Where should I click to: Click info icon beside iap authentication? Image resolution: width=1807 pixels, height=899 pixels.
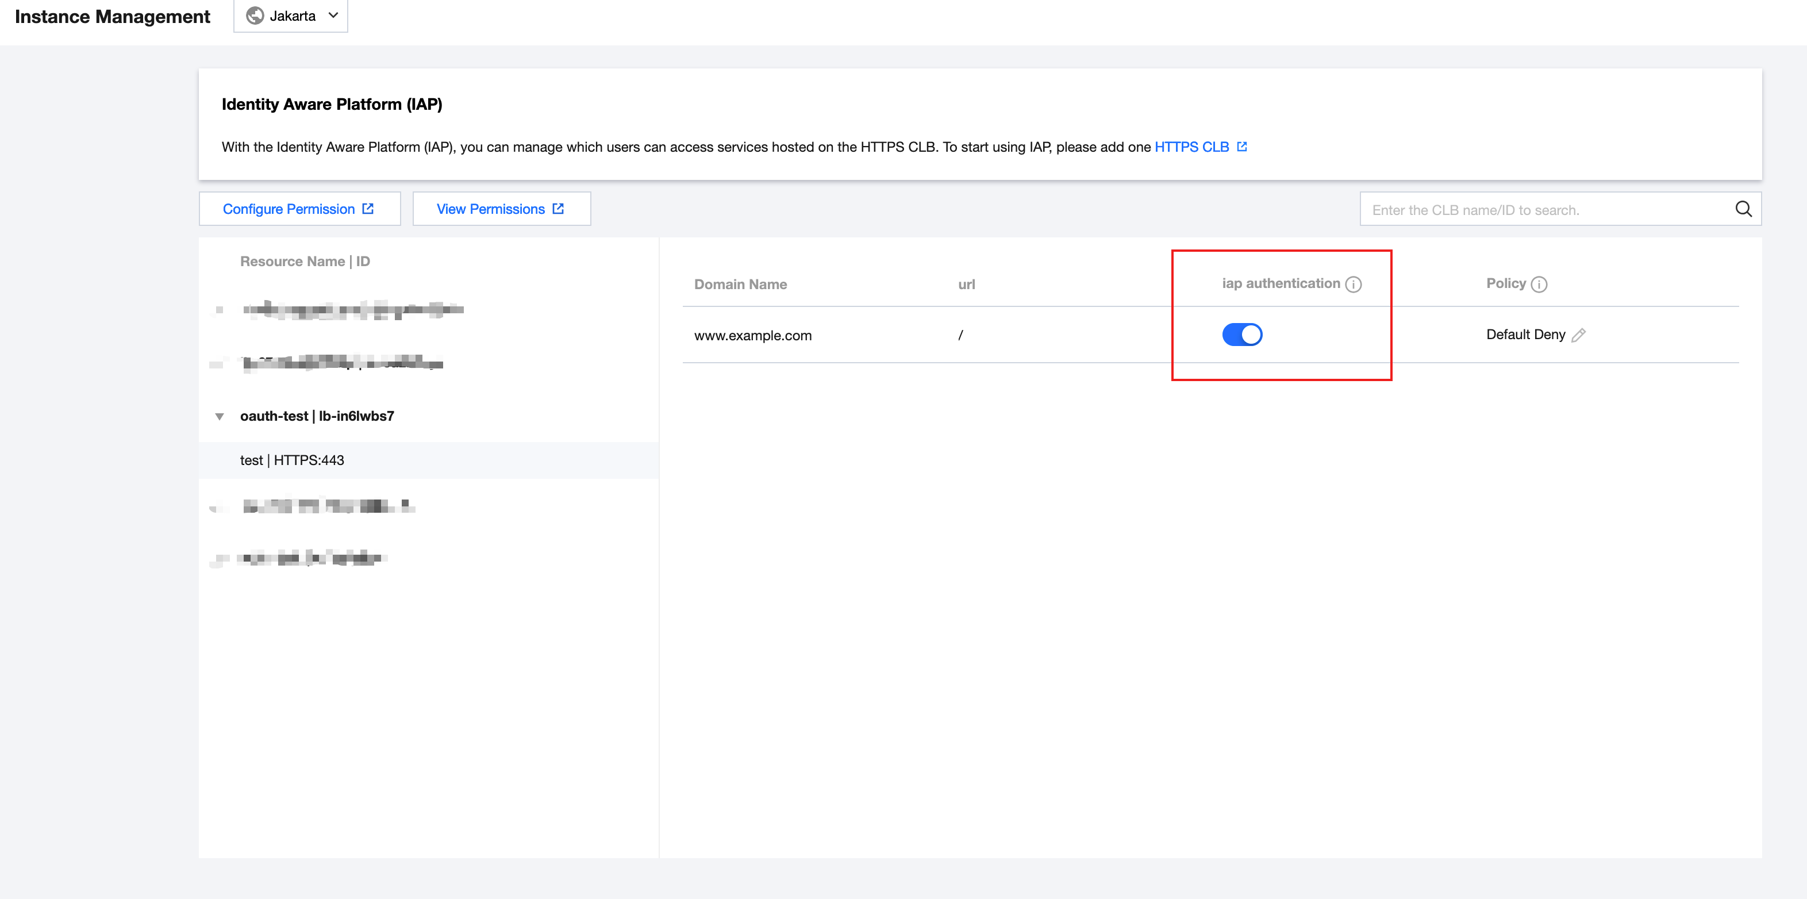pos(1353,284)
